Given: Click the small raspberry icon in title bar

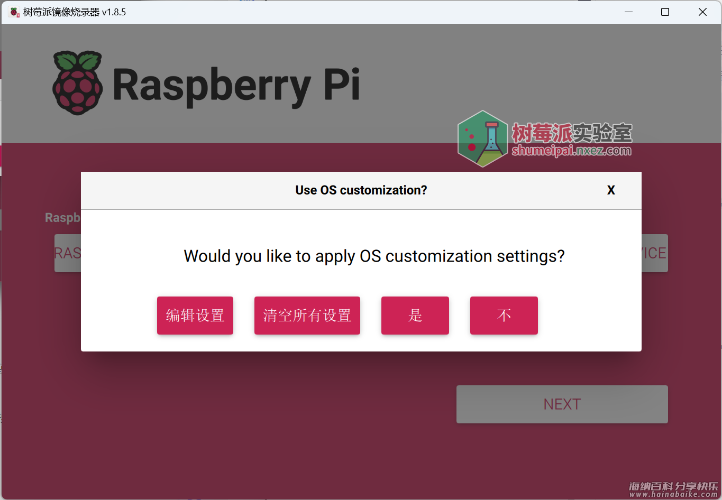Looking at the screenshot, I should tap(14, 12).
